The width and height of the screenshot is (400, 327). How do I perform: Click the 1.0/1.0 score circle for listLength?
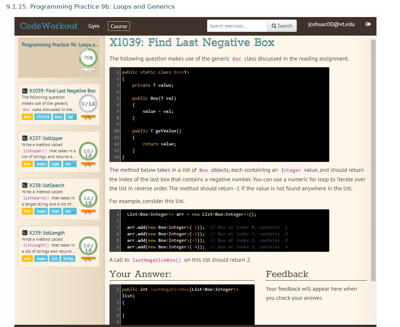click(88, 246)
